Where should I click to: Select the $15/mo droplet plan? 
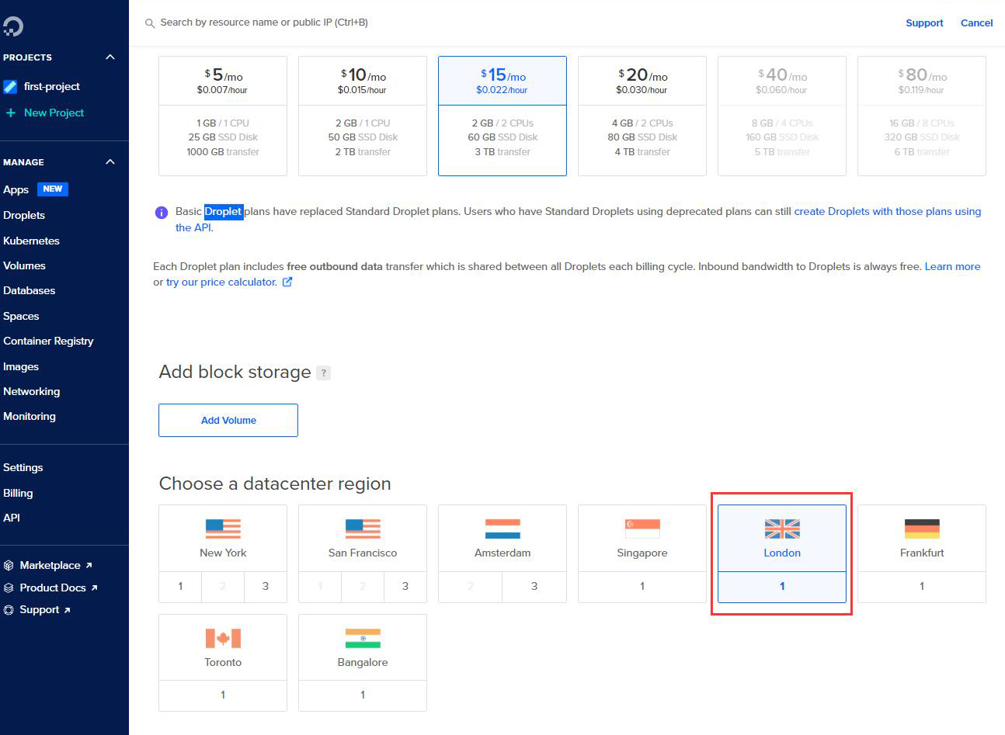click(x=502, y=116)
